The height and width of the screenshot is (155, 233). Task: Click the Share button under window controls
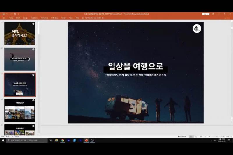[228, 18]
